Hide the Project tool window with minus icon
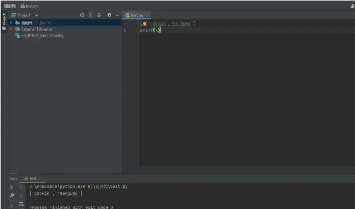This screenshot has width=355, height=209. point(117,15)
